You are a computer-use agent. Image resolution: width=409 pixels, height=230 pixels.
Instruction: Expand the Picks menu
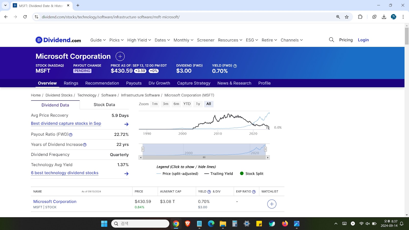click(x=116, y=40)
